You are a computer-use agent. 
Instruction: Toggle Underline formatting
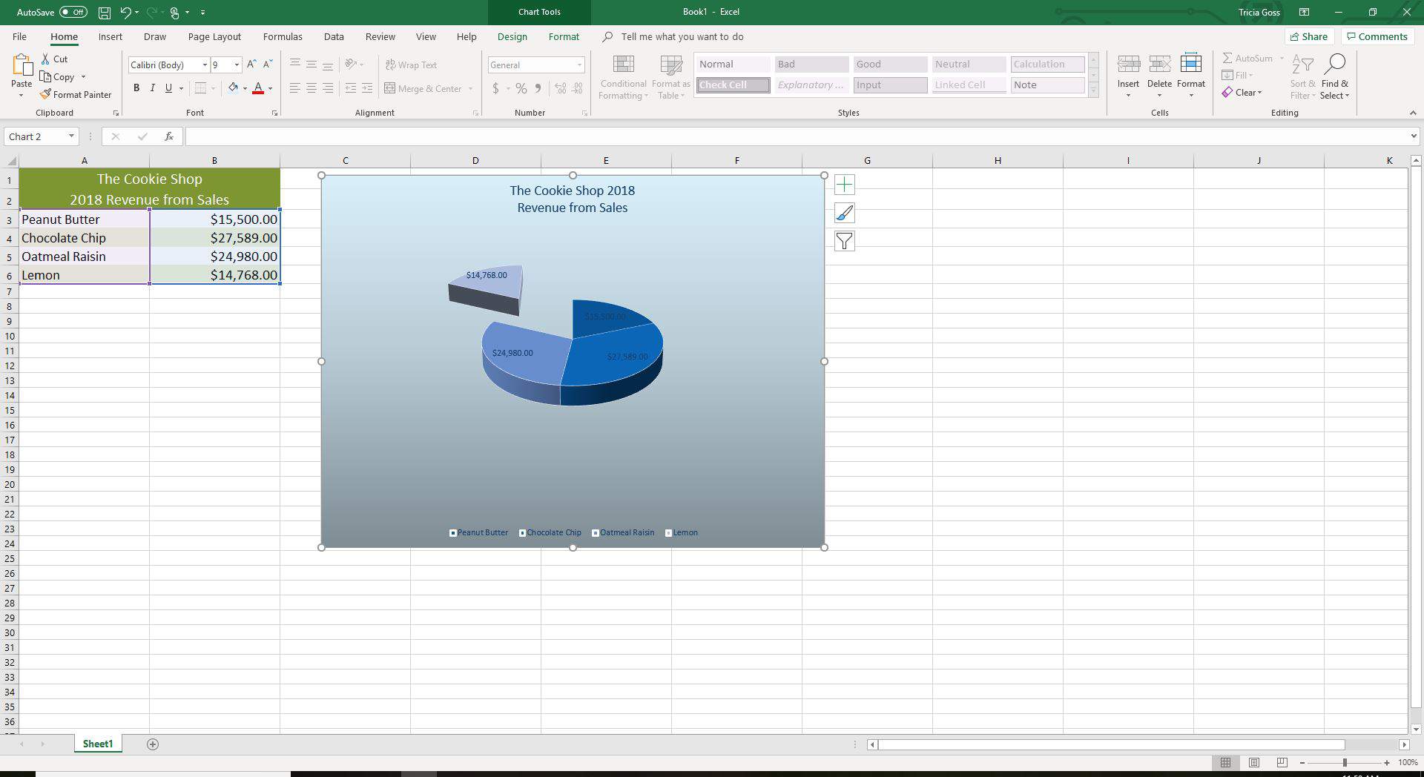coord(169,88)
